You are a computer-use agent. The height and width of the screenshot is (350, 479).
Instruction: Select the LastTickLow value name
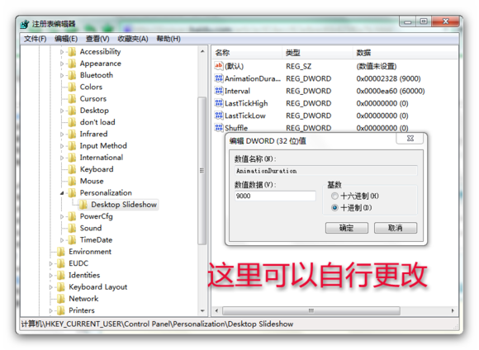click(x=245, y=116)
